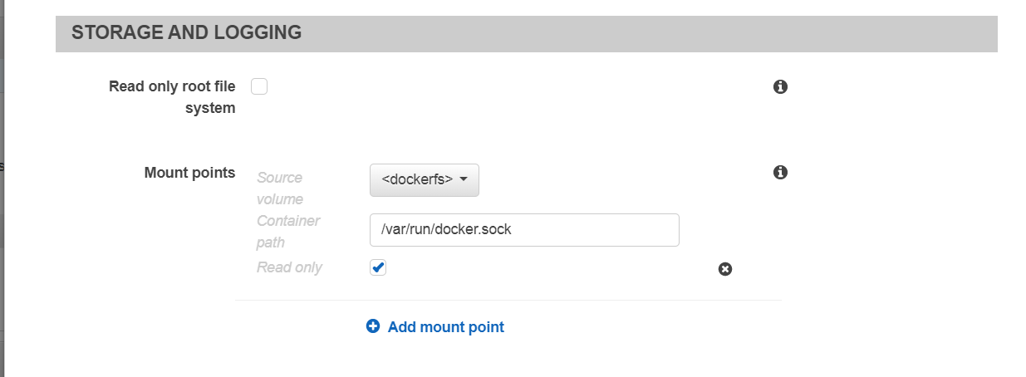
Task: Click the STORAGE AND LOGGING section header
Action: tap(186, 33)
